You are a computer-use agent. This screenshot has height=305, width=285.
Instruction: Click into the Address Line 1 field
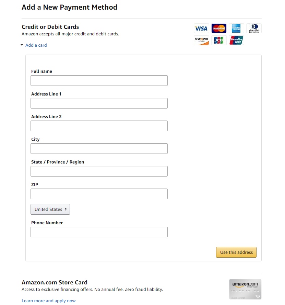coord(99,103)
